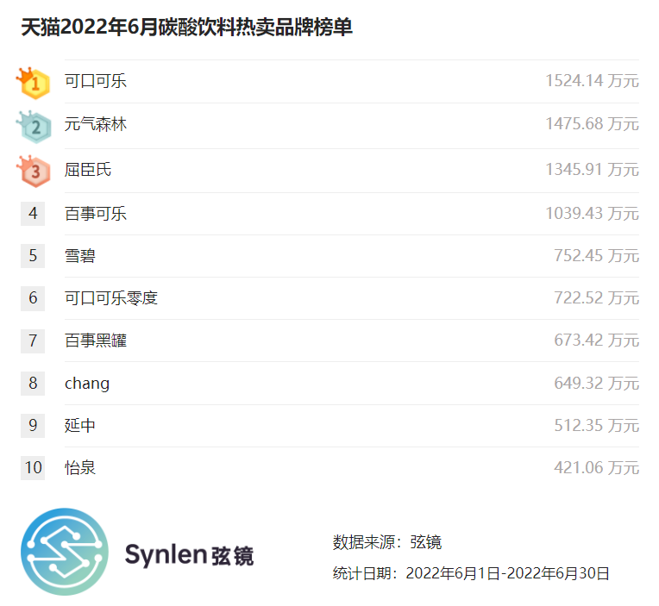Select brand name 延中

80,426
